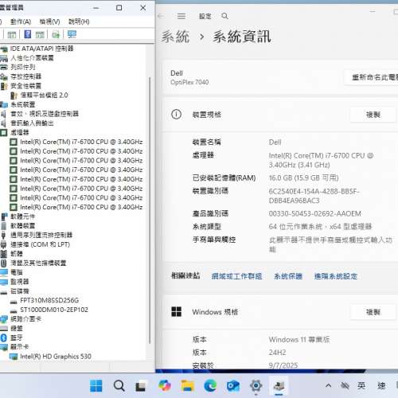The image size is (398, 398).
Task: Select 音訊輸入與輸出 tree node
Action: (32, 123)
